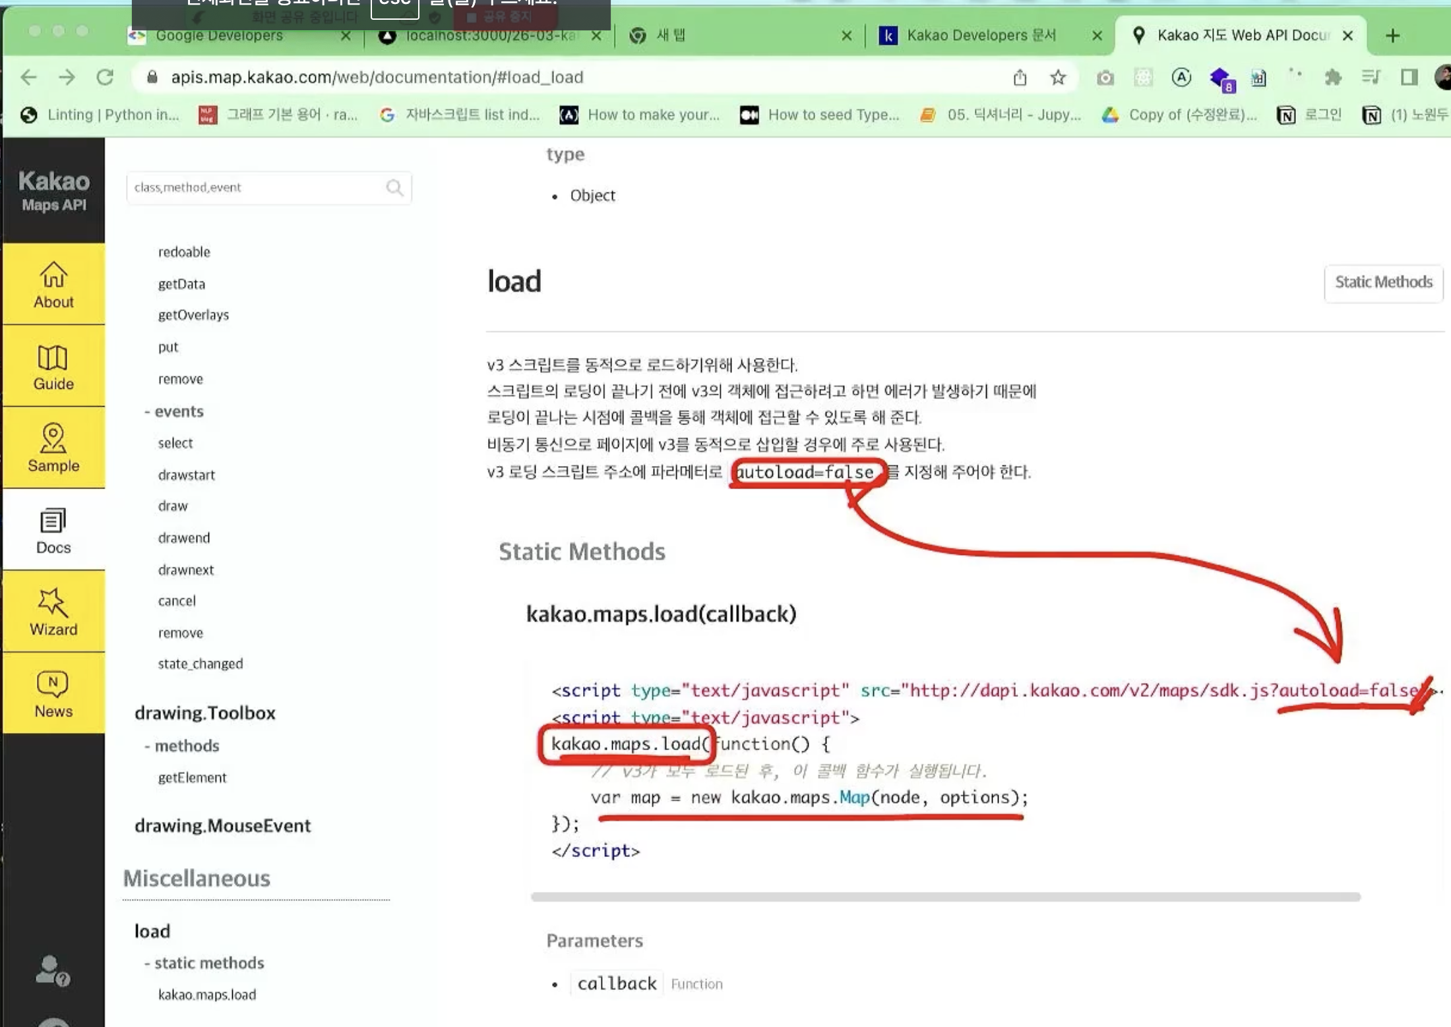Open the About section in sidebar

pos(53,285)
